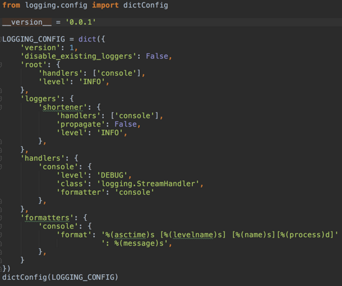Collapse the 'loggers' block fold marker
342x286 pixels.
tap(1, 99)
